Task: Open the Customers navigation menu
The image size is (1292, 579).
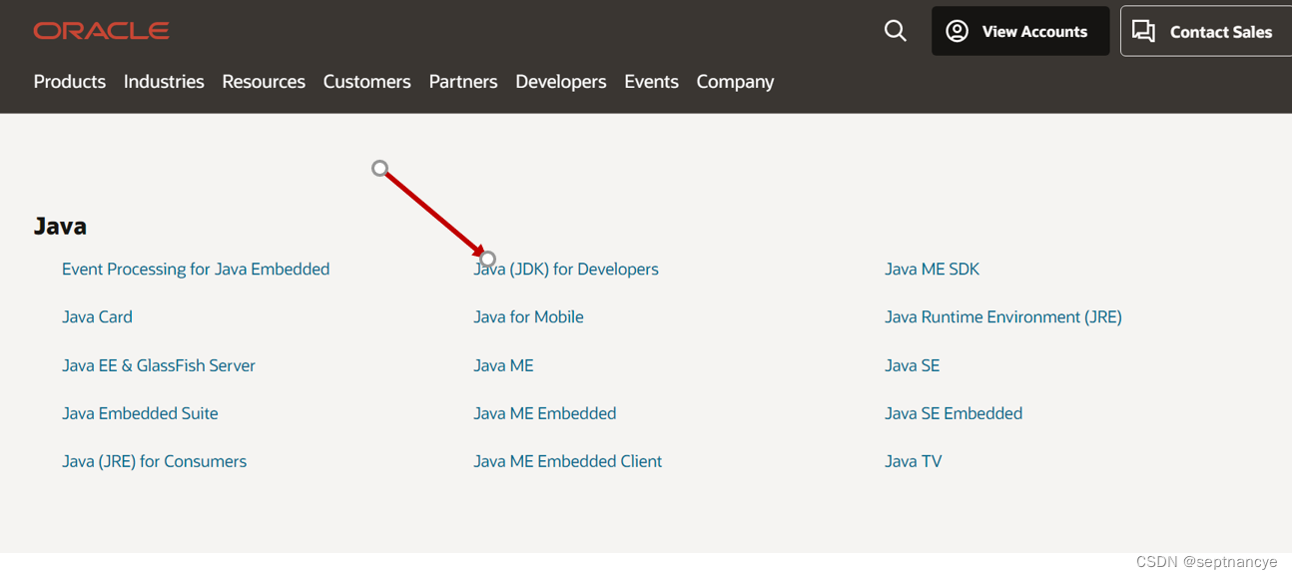Action: coord(366,81)
